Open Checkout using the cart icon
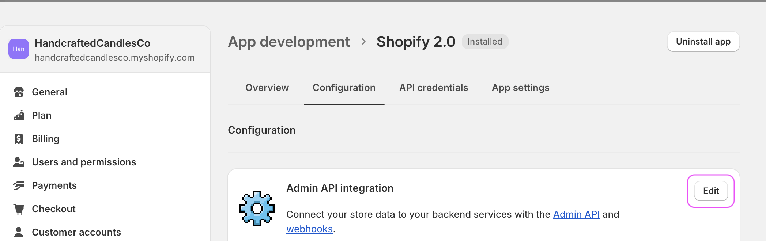This screenshot has width=766, height=241. pos(19,209)
